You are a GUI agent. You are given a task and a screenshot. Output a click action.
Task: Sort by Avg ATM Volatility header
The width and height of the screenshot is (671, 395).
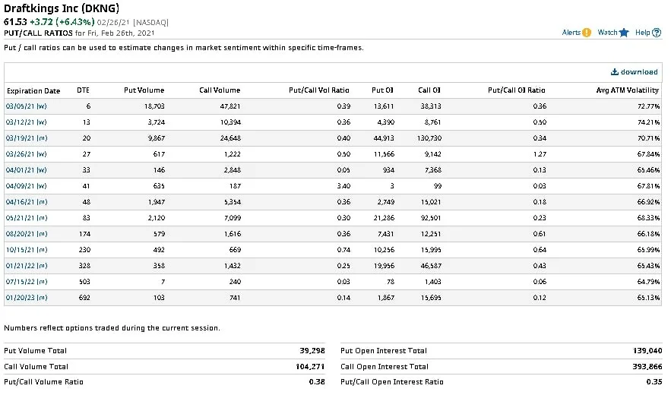point(628,90)
